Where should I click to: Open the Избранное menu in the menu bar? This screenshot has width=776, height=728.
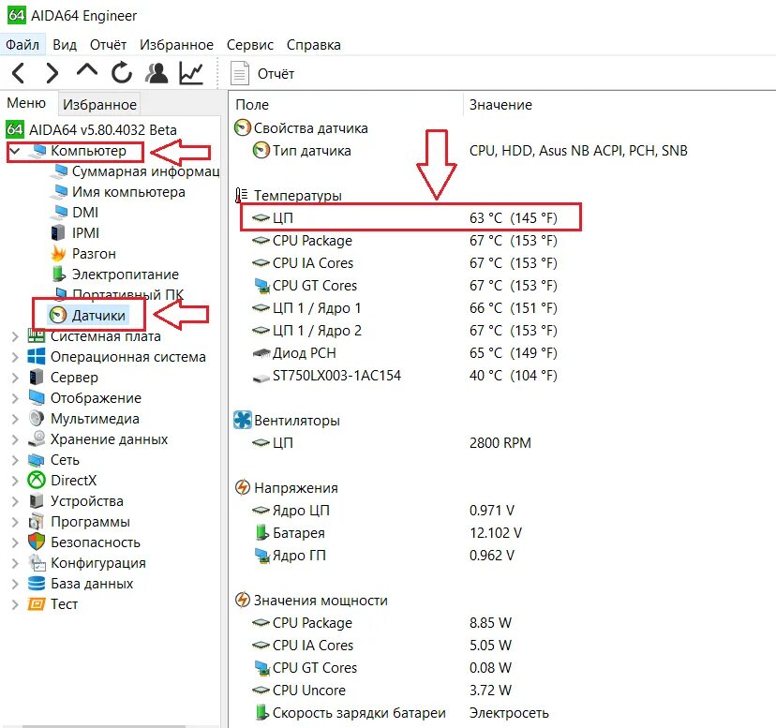176,45
